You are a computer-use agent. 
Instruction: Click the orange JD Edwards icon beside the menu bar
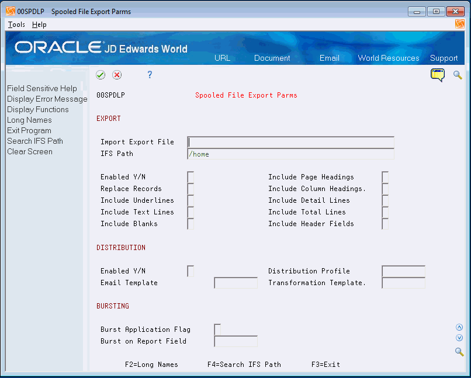[x=459, y=24]
